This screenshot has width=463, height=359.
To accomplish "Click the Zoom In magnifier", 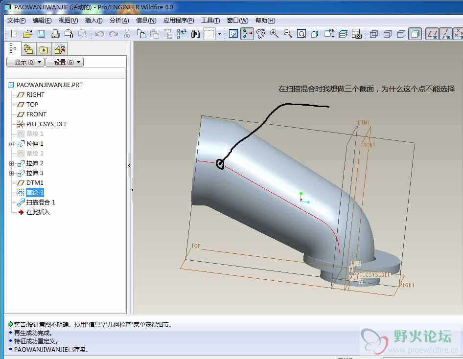I will click(x=274, y=34).
